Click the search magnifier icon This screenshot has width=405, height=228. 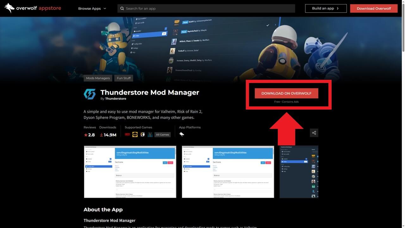122,9
